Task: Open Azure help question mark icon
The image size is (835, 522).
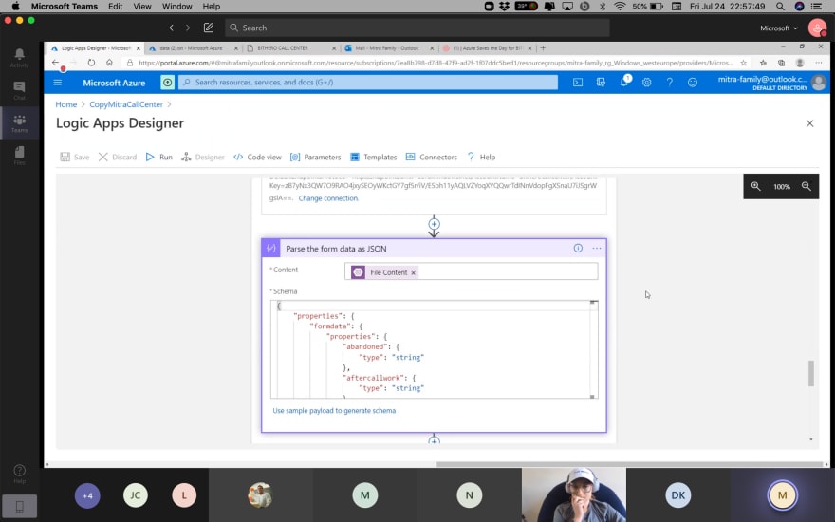Action: coord(669,82)
